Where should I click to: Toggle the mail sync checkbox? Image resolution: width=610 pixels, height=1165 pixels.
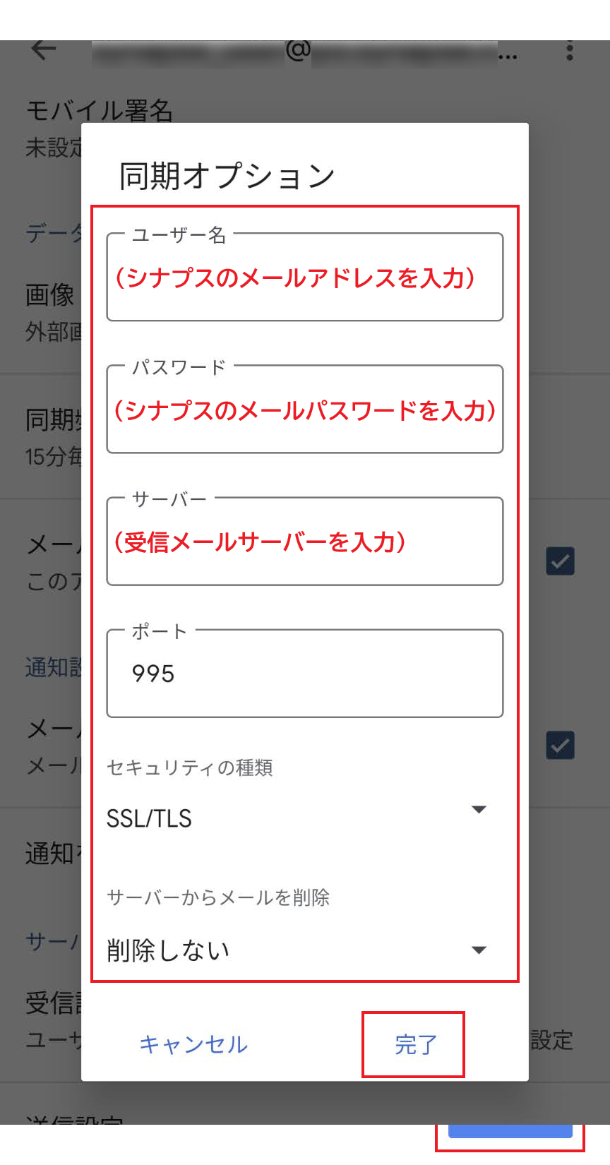click(x=561, y=561)
